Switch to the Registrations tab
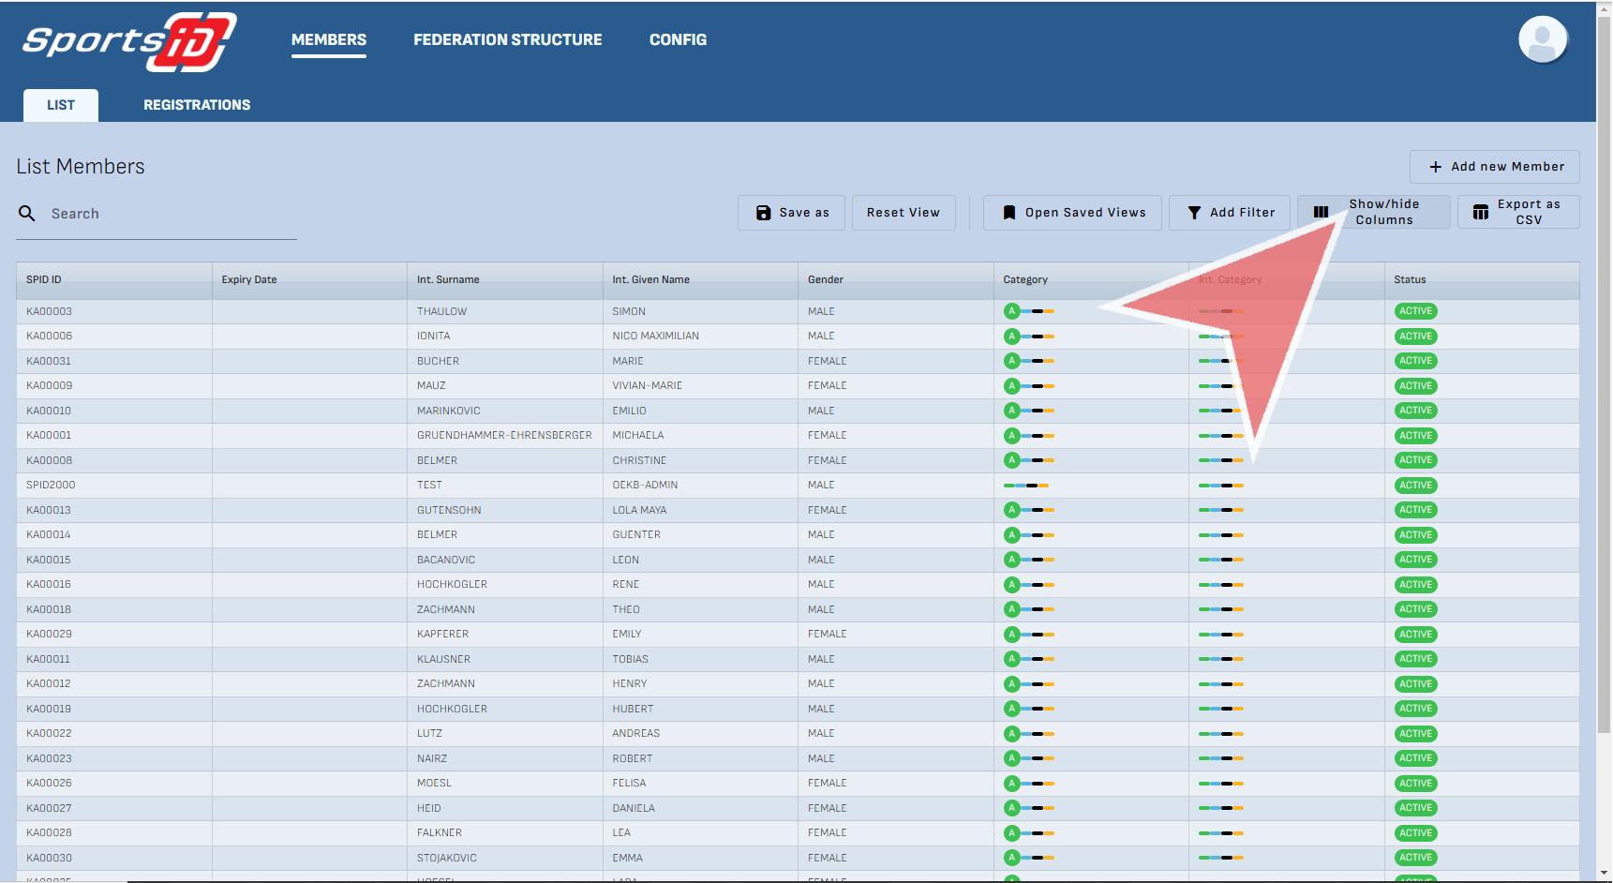The height and width of the screenshot is (883, 1613). point(197,105)
